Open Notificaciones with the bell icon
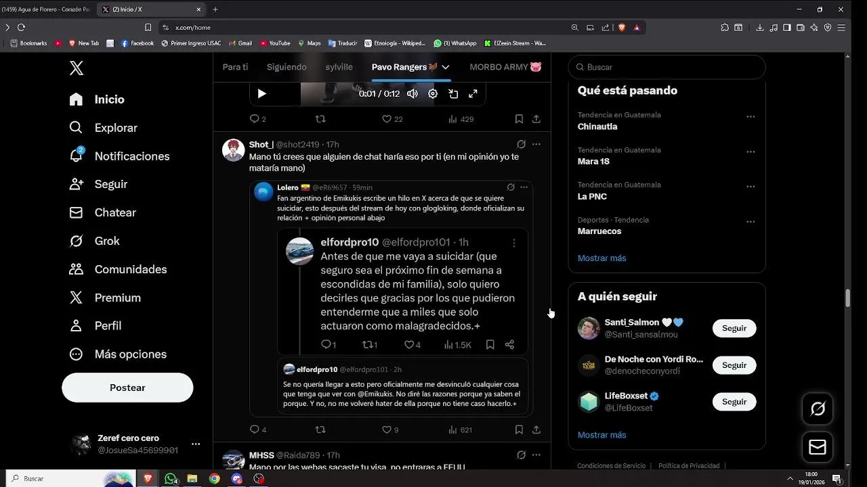This screenshot has height=487, width=867. click(x=119, y=156)
